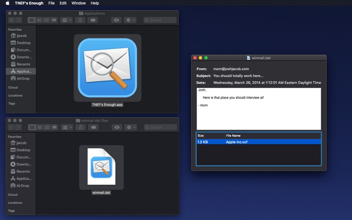Viewport: 352px width, 220px height.
Task: Open the File menu
Action: point(52,3)
